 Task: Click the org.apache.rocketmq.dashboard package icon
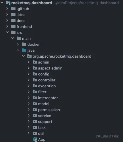pyautogui.click(x=29, y=56)
